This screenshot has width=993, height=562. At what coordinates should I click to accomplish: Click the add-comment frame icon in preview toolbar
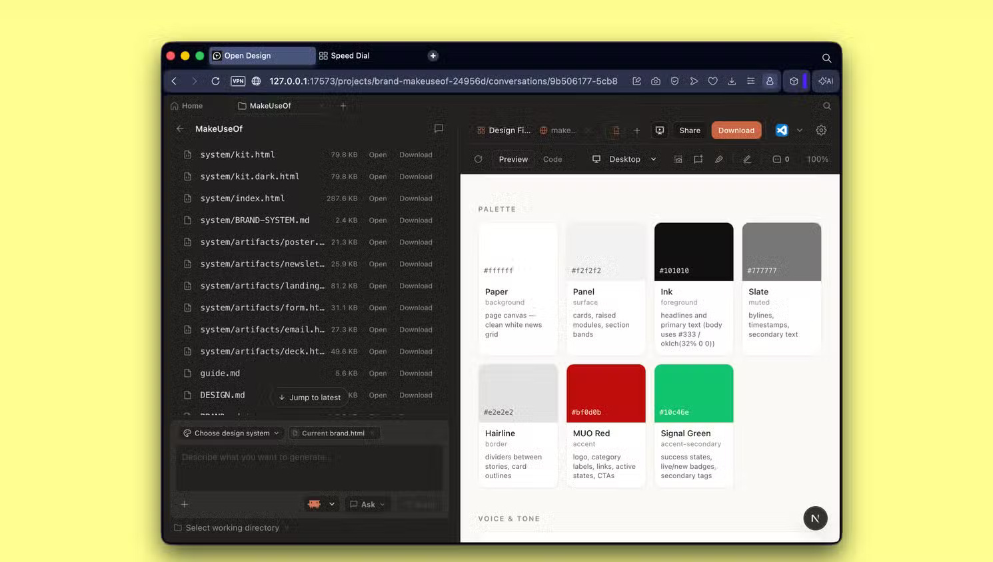pyautogui.click(x=698, y=159)
